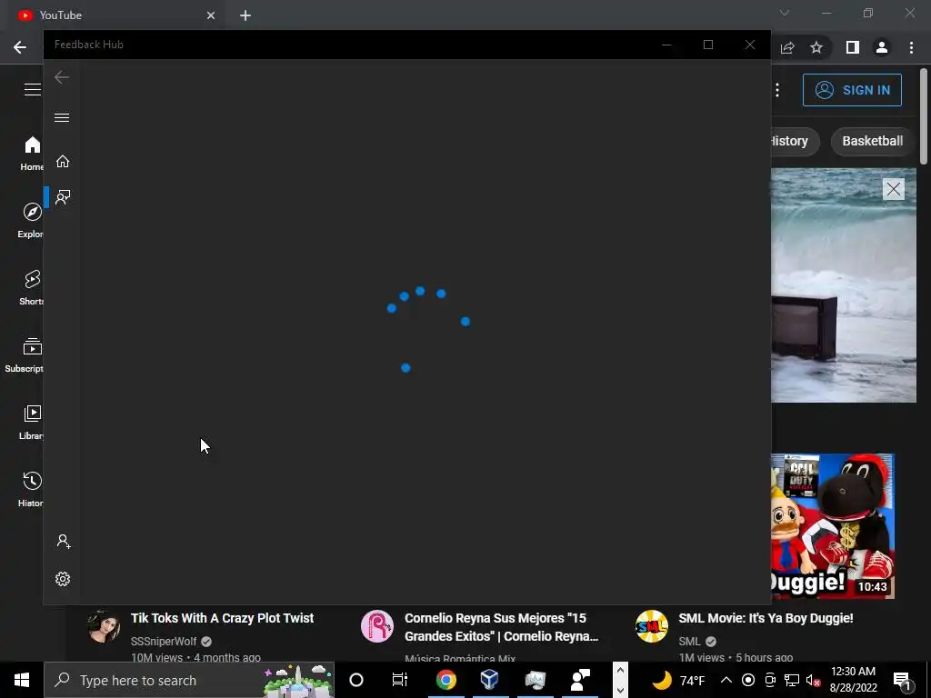Add account in Feedback Hub sidebar
This screenshot has width=931, height=698.
63,542
